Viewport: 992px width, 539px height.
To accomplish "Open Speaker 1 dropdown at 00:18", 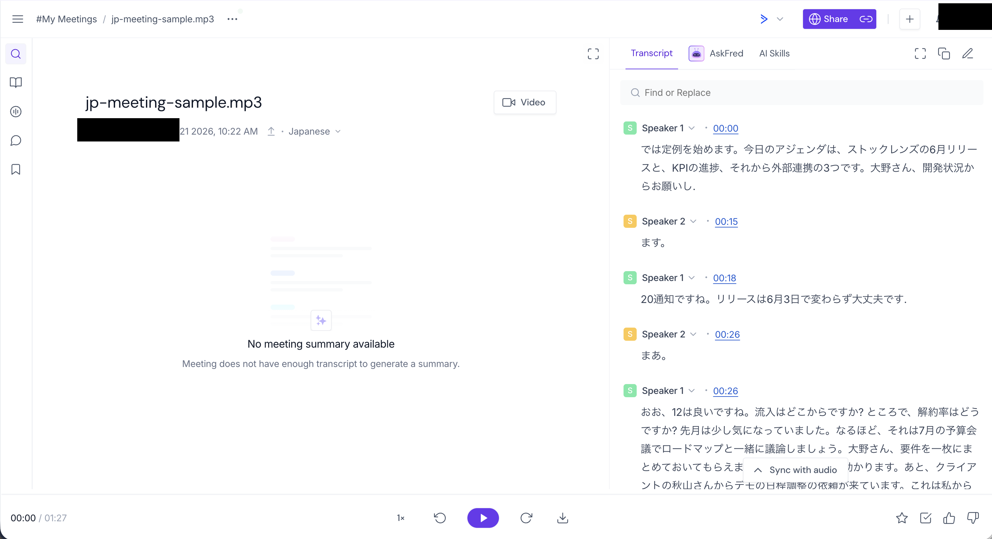I will coord(692,278).
